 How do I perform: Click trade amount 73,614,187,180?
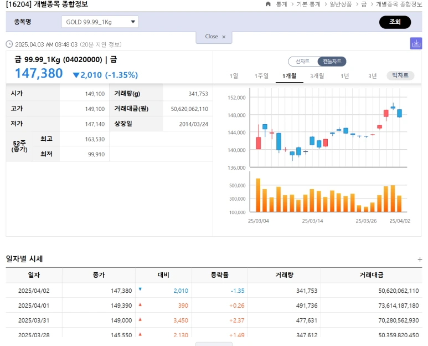[399, 306]
